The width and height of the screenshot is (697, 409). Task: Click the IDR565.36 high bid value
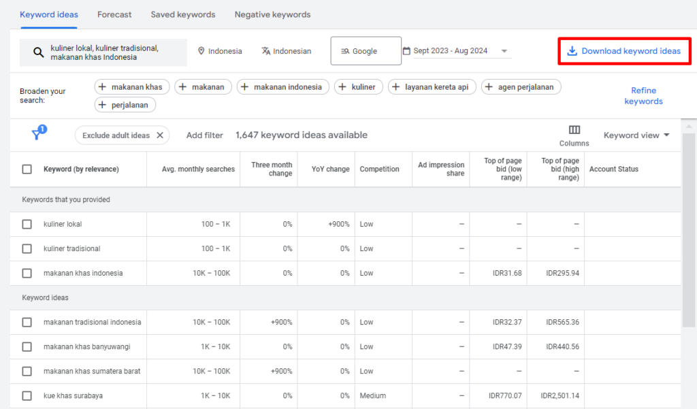tap(562, 323)
